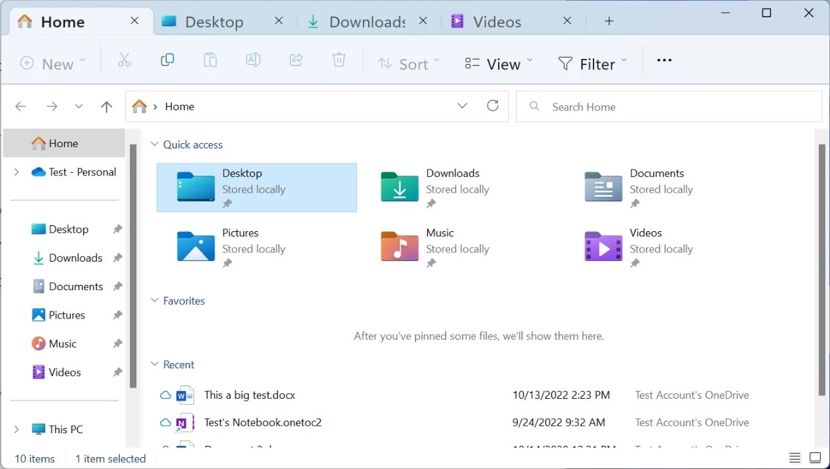830x469 pixels.
Task: Expand the address bar history dropdown
Action: point(462,106)
